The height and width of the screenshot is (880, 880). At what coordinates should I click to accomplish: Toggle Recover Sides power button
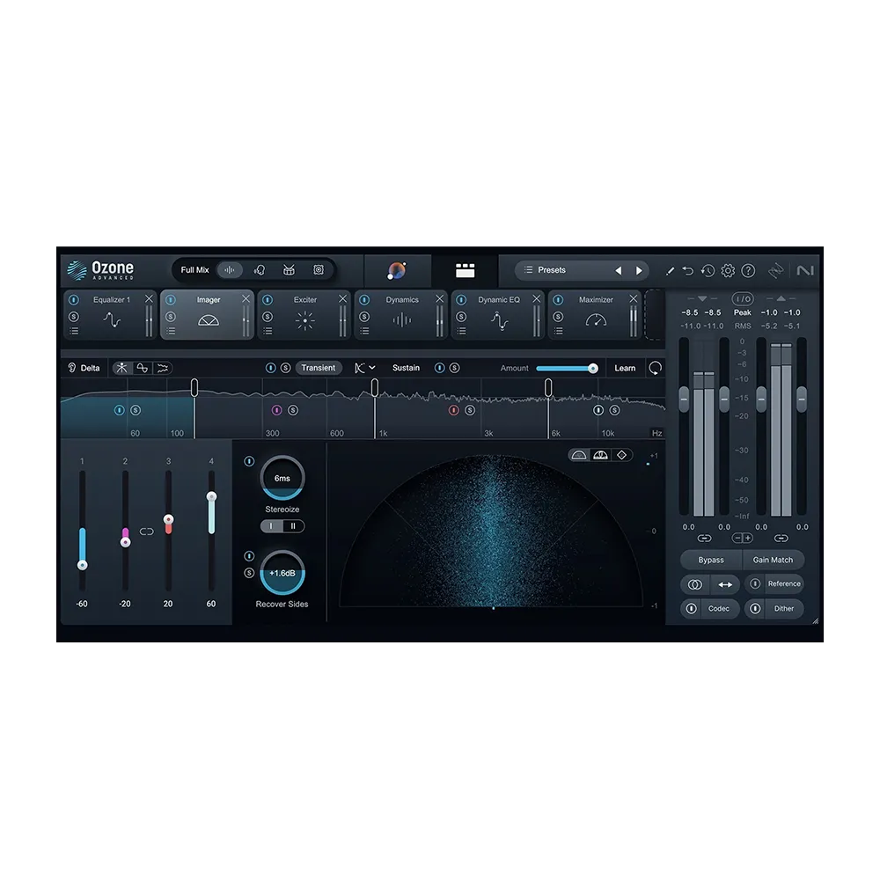249,556
